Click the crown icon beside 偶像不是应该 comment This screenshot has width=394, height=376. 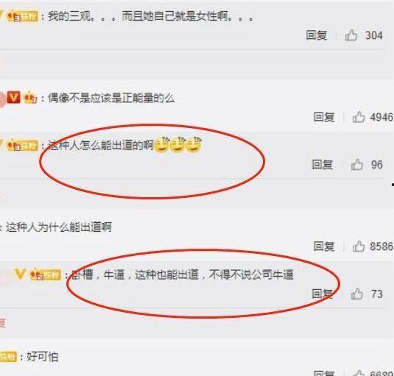pyautogui.click(x=30, y=98)
